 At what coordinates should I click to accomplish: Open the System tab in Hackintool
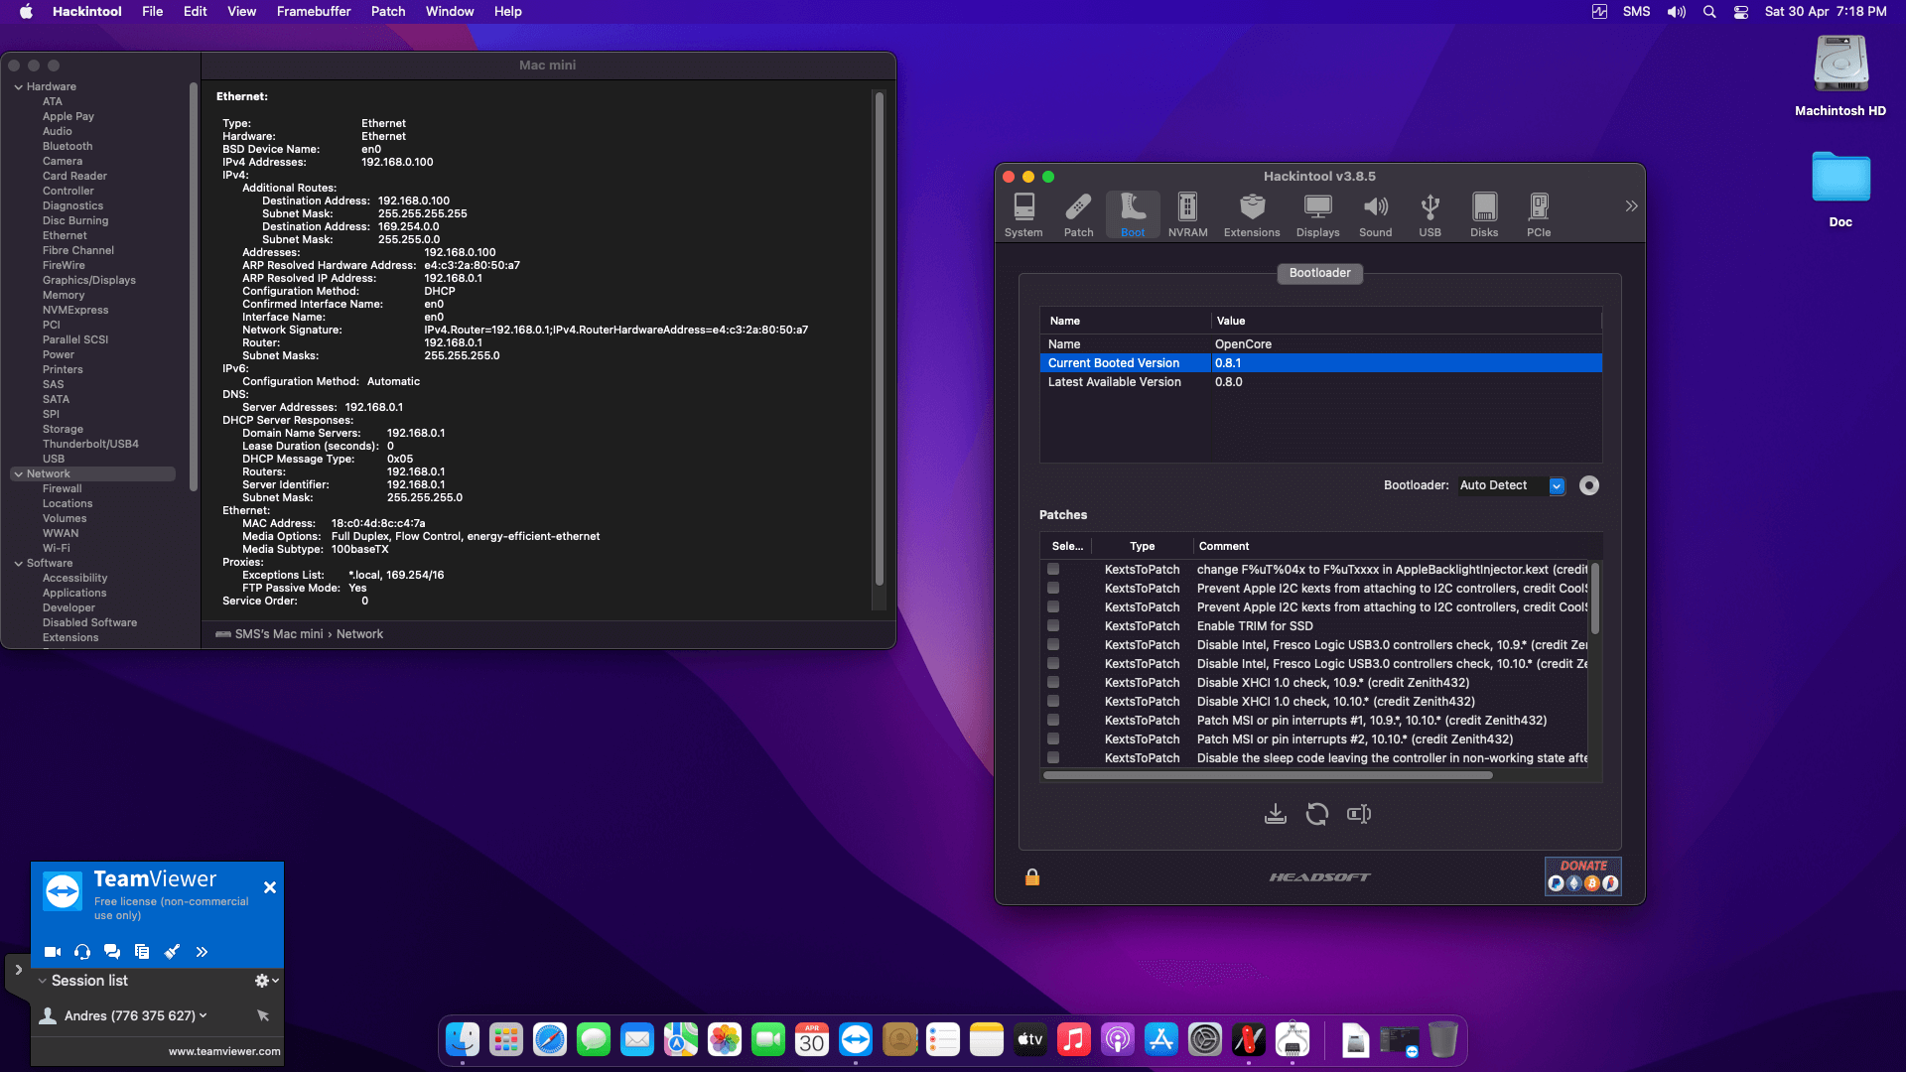(x=1023, y=213)
